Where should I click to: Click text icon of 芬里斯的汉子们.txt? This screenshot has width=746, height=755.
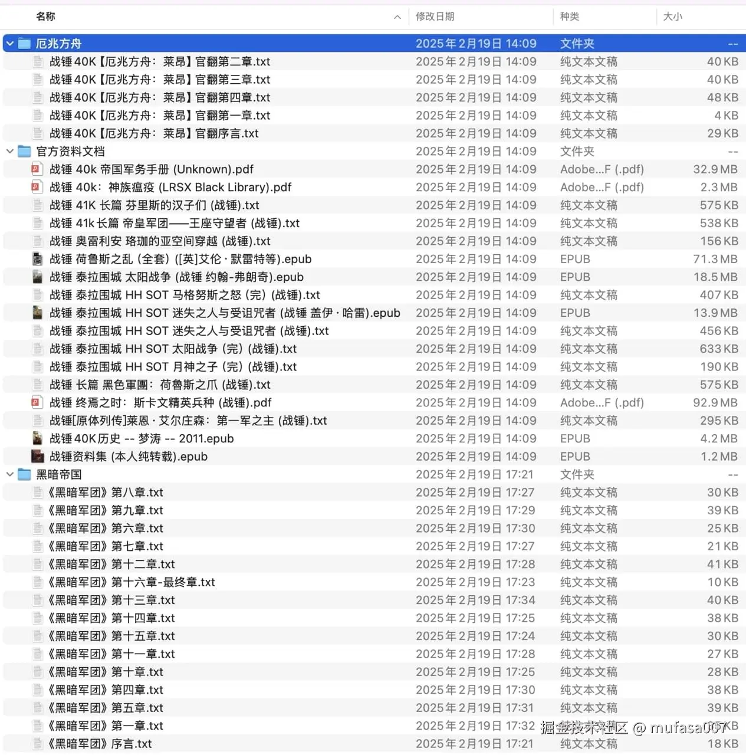tap(38, 205)
